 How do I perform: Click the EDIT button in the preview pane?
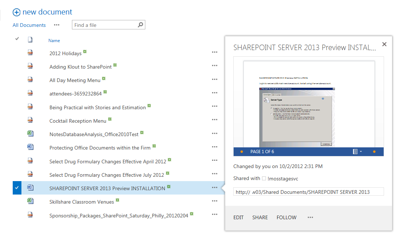click(x=238, y=217)
